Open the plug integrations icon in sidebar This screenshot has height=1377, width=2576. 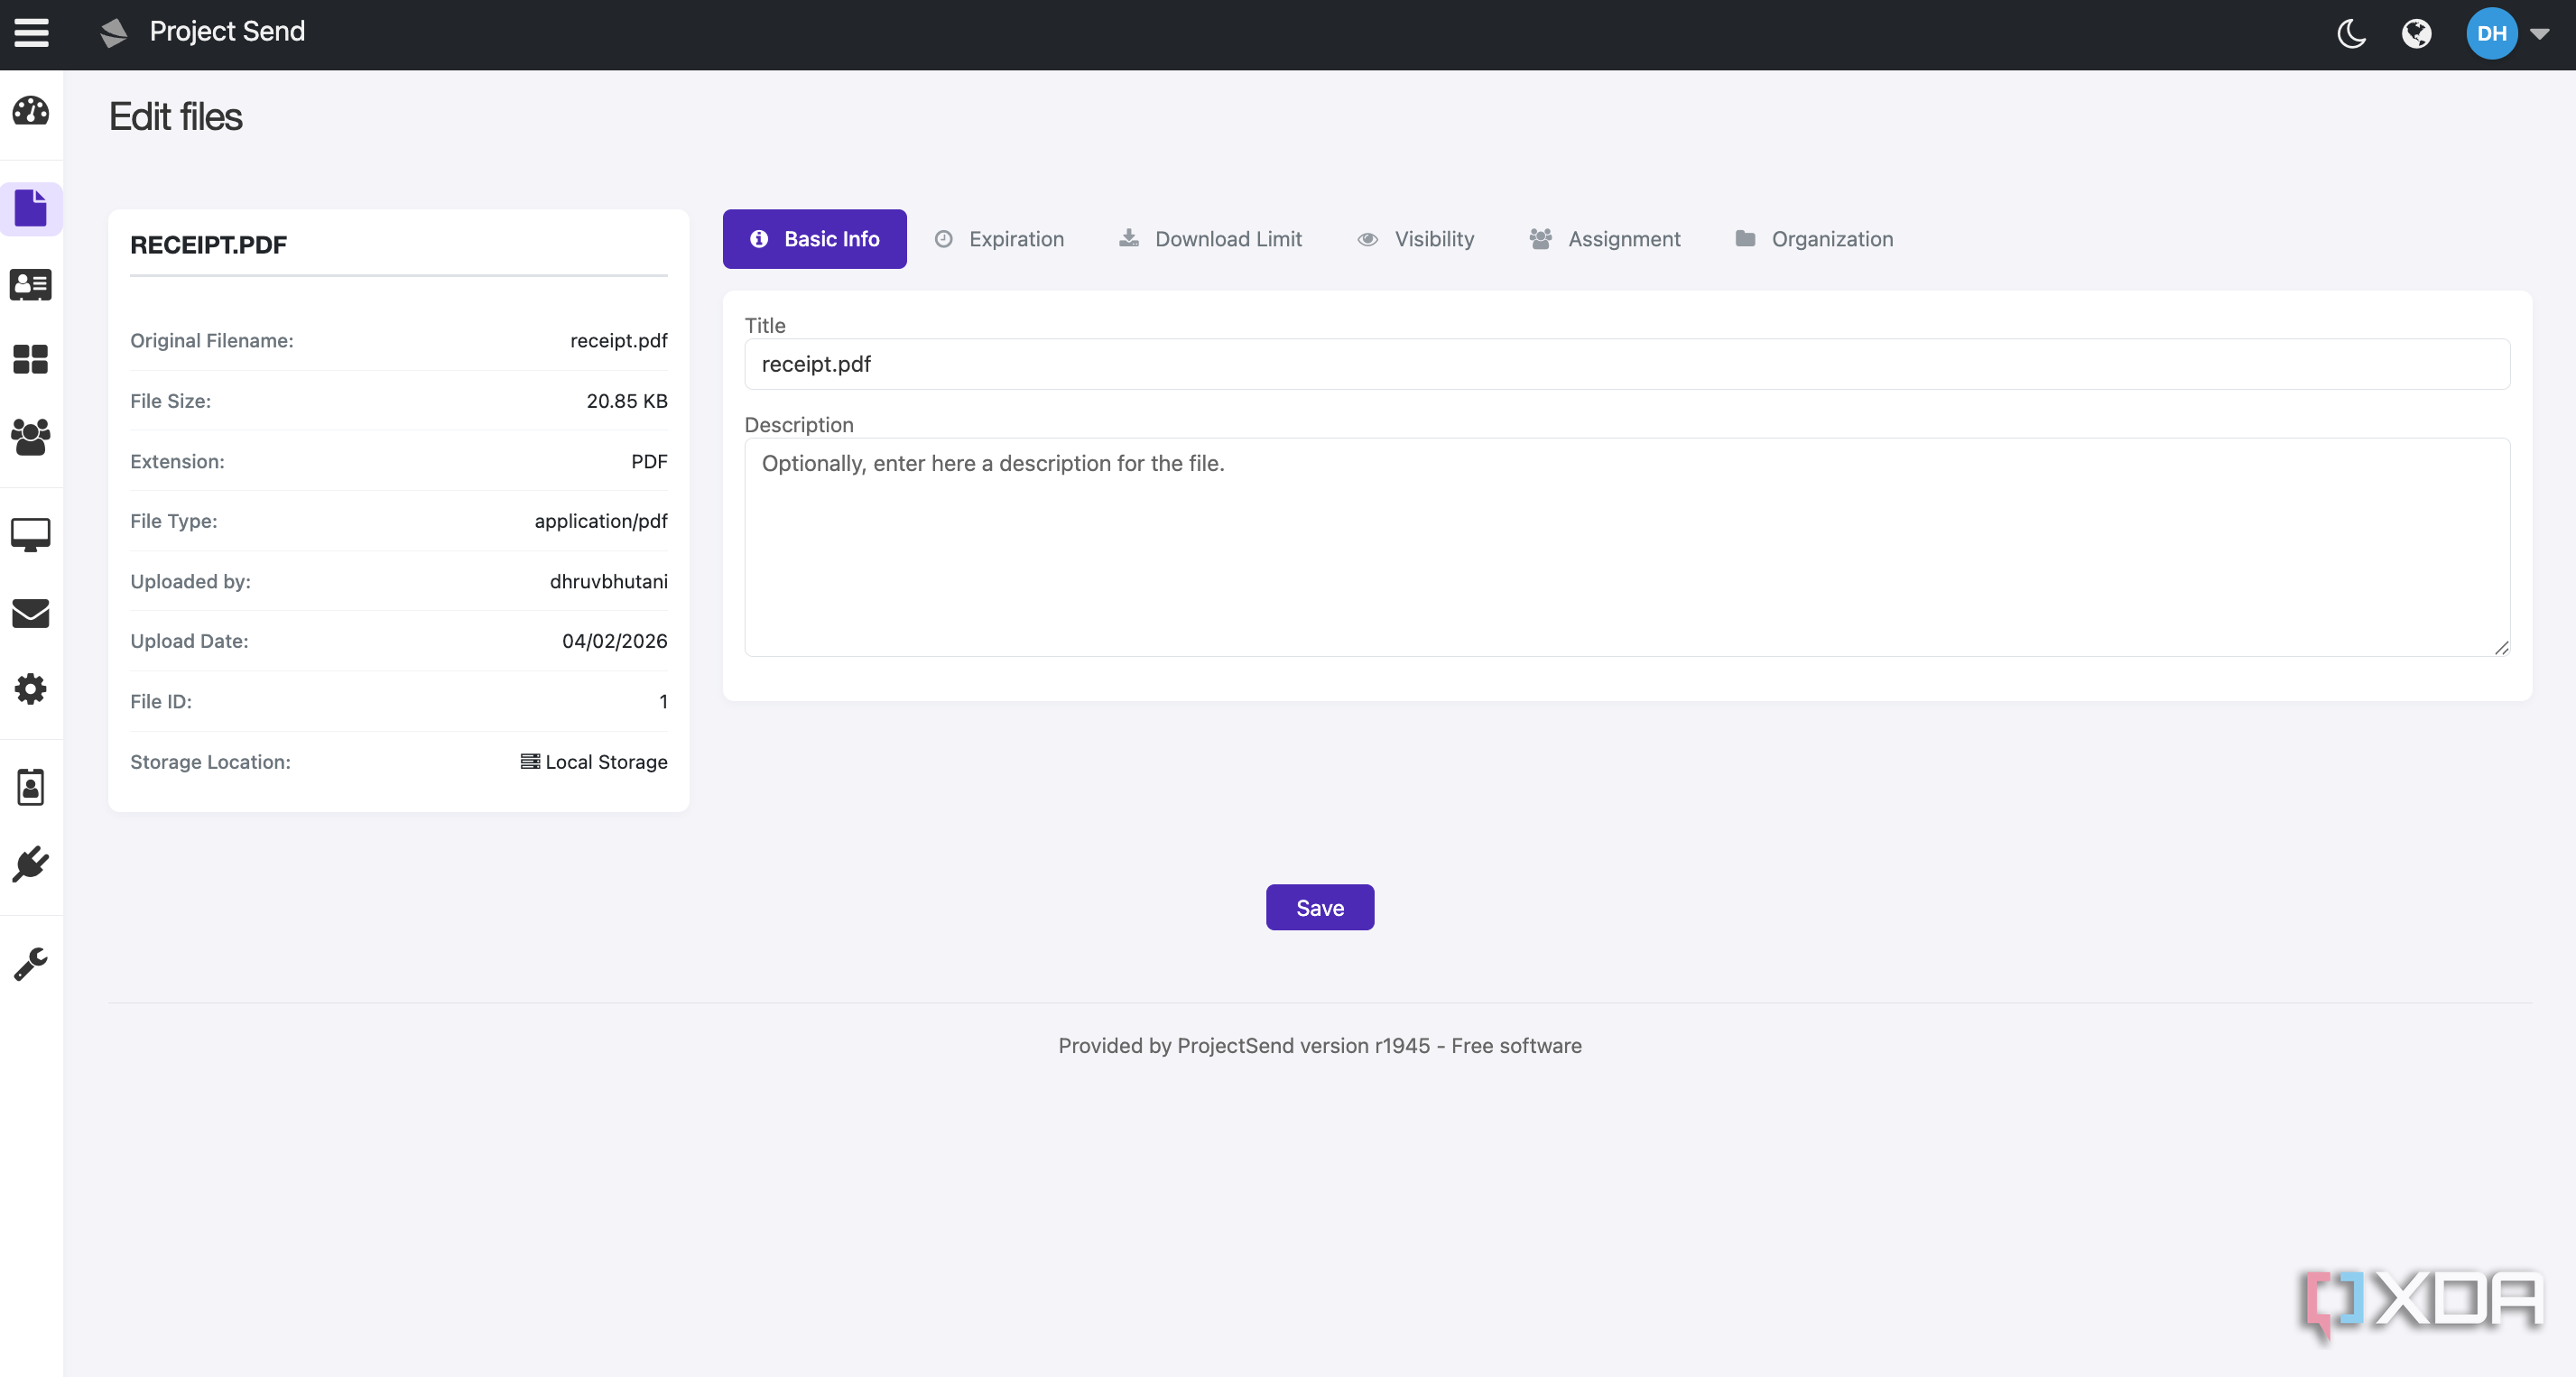(31, 865)
